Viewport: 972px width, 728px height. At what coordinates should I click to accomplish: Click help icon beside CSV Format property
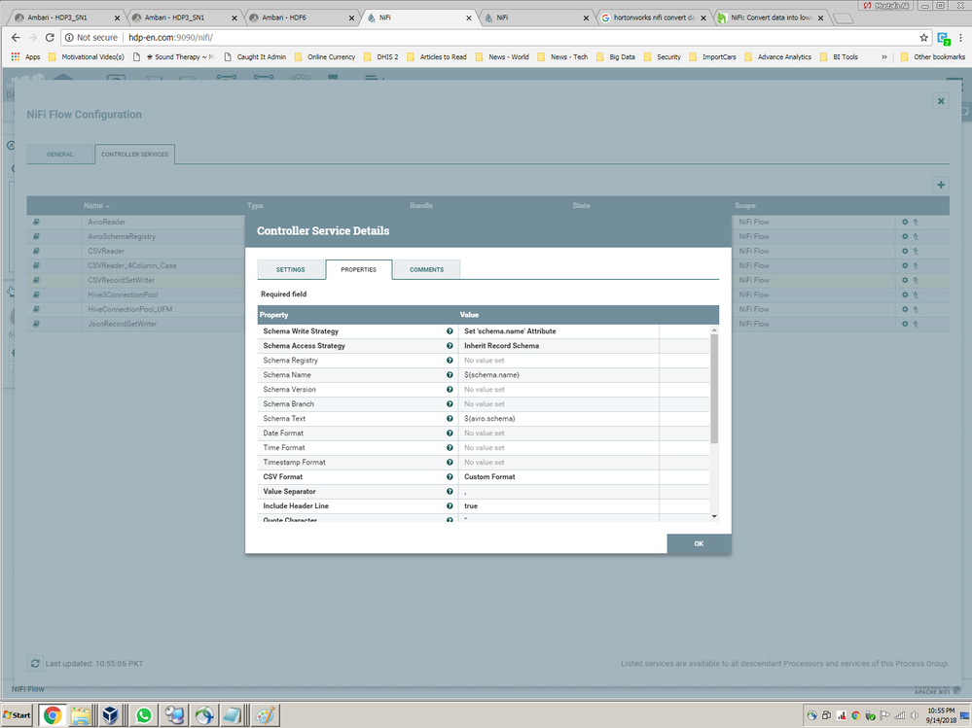pyautogui.click(x=449, y=476)
